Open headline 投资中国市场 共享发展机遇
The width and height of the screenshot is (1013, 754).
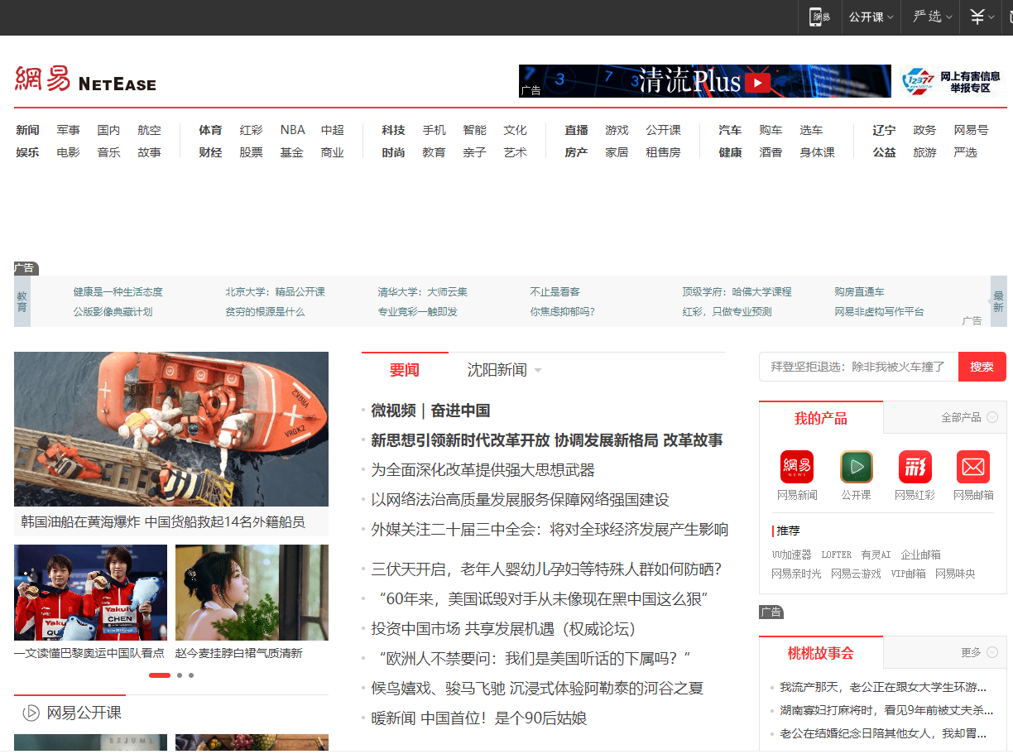pyautogui.click(x=503, y=629)
